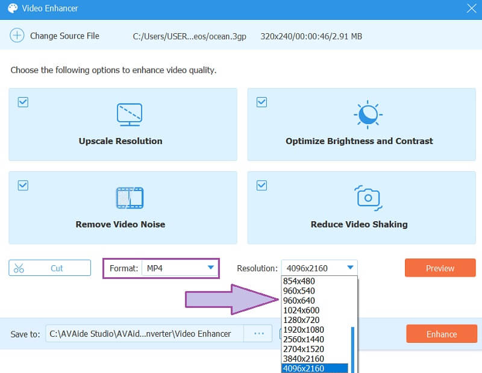Image resolution: width=482 pixels, height=373 pixels.
Task: Click the Video Enhancer palette icon
Action: pyautogui.click(x=13, y=8)
